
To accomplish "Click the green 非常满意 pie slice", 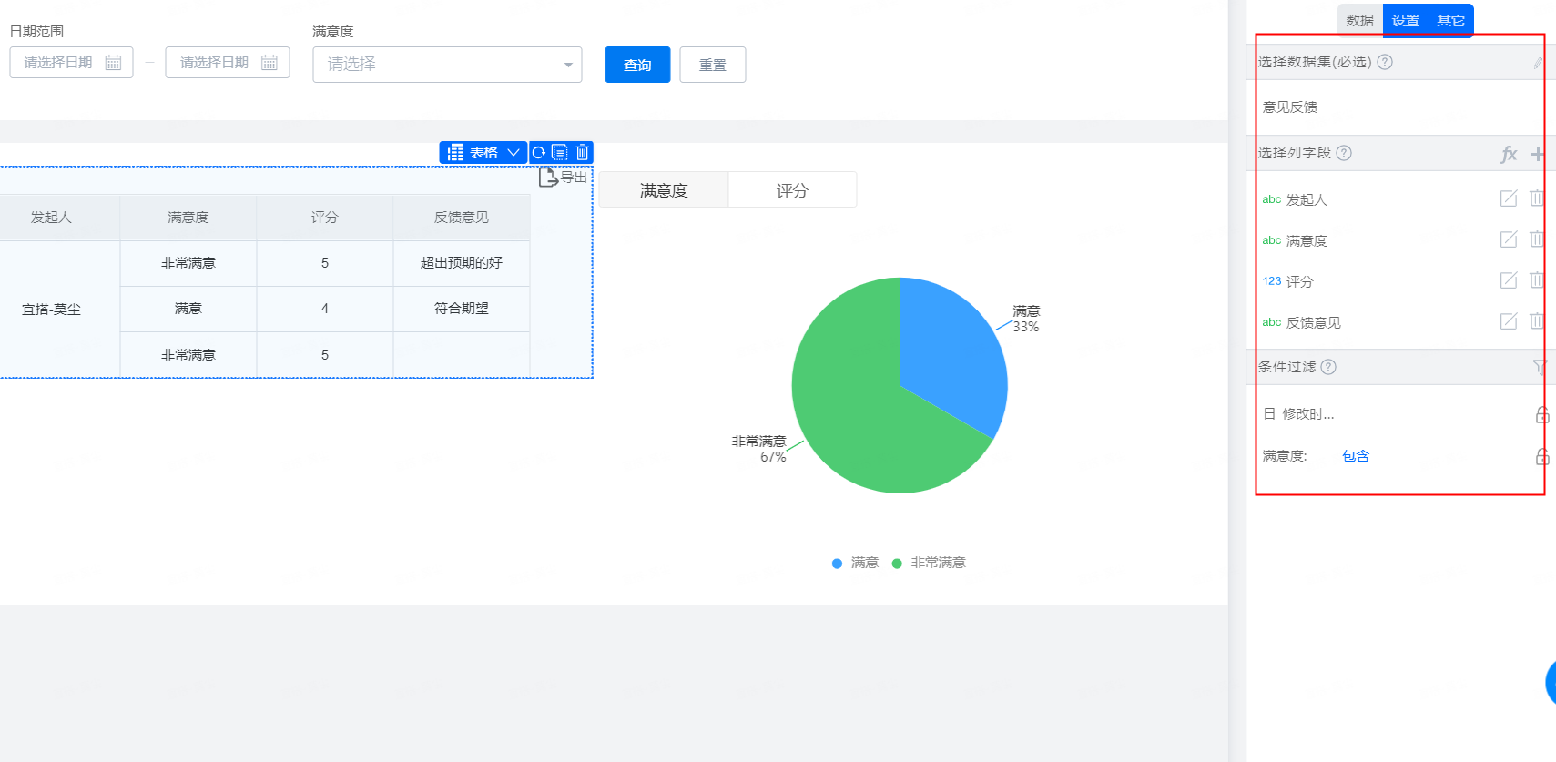I will pos(856,410).
